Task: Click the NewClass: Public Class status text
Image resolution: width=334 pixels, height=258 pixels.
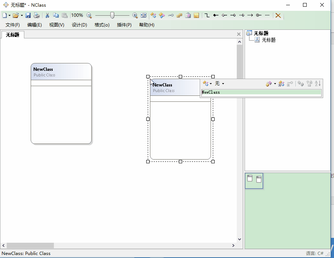Action: [26, 253]
